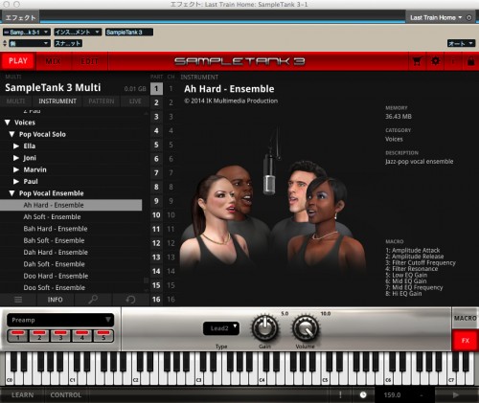Open the Lead2 type dropdown
This screenshot has width=479, height=403.
pos(221,328)
